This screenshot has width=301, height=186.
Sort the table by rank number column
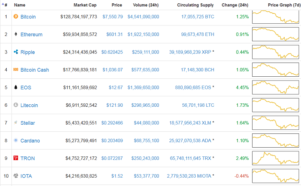point(5,5)
